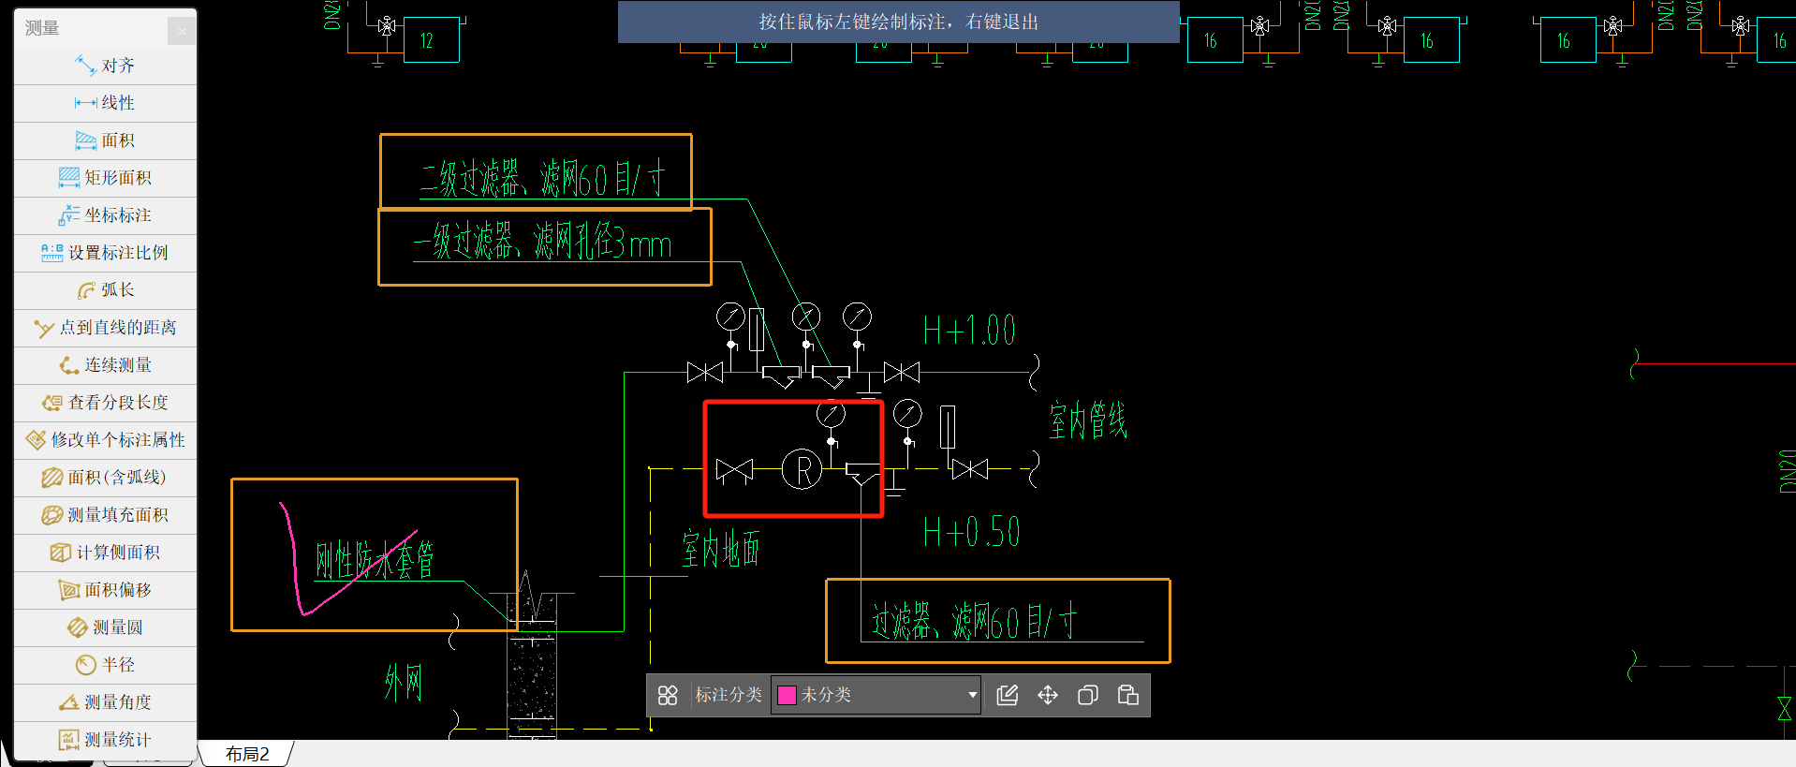This screenshot has width=1796, height=767.
Task: Click the 过滤器 滤网60目/寸 bottom label
Action: pyautogui.click(x=974, y=621)
